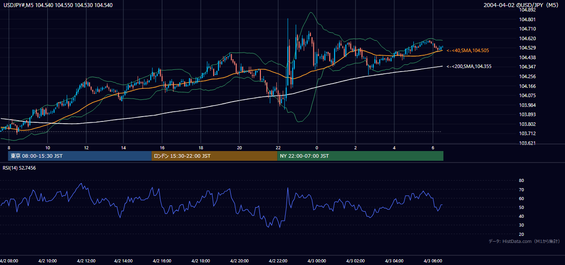
Task: Click price axis value 104.438
Action: 527,57
